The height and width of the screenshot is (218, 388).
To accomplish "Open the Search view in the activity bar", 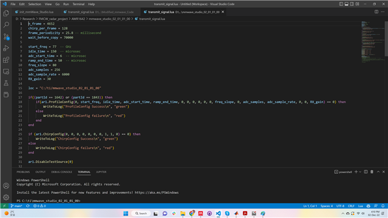I will point(6,25).
